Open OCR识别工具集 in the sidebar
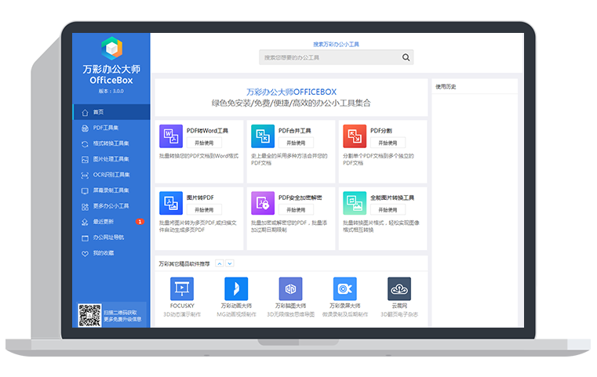597x377 pixels. (110, 175)
